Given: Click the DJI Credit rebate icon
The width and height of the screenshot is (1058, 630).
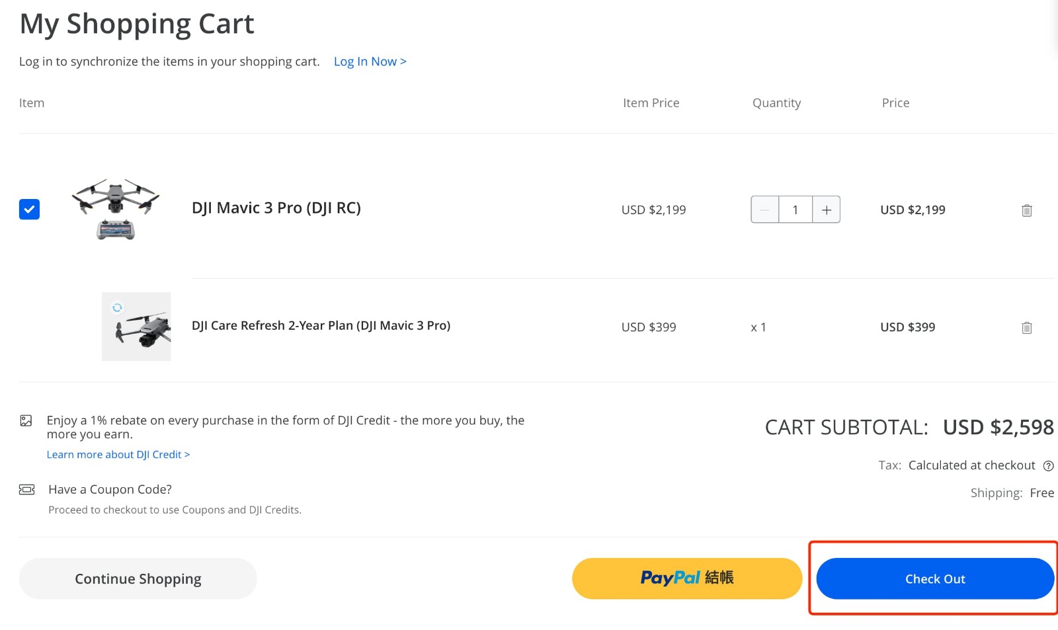Looking at the screenshot, I should coord(26,420).
